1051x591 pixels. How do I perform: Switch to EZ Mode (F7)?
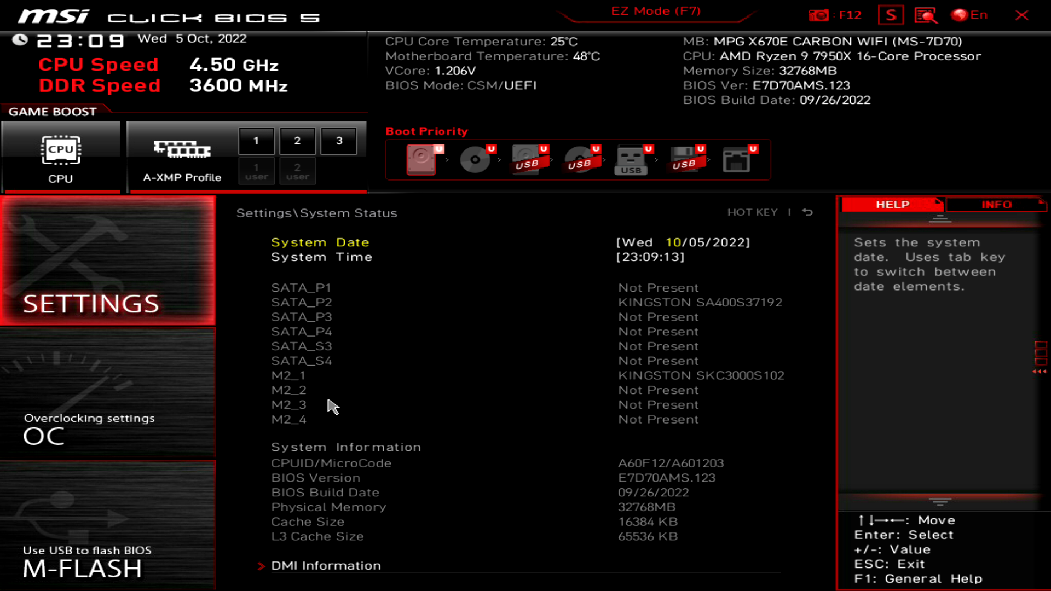(x=655, y=11)
